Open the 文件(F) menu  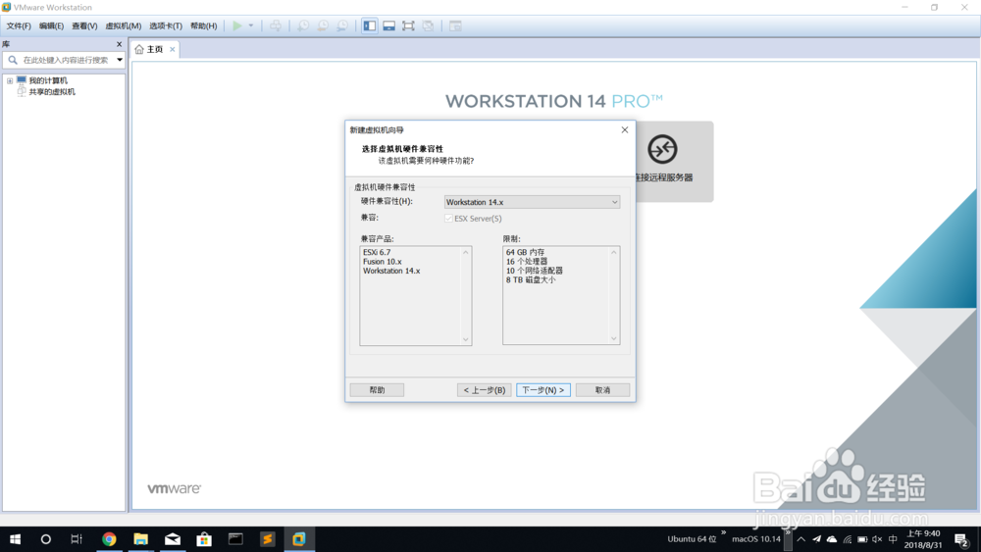tap(18, 25)
